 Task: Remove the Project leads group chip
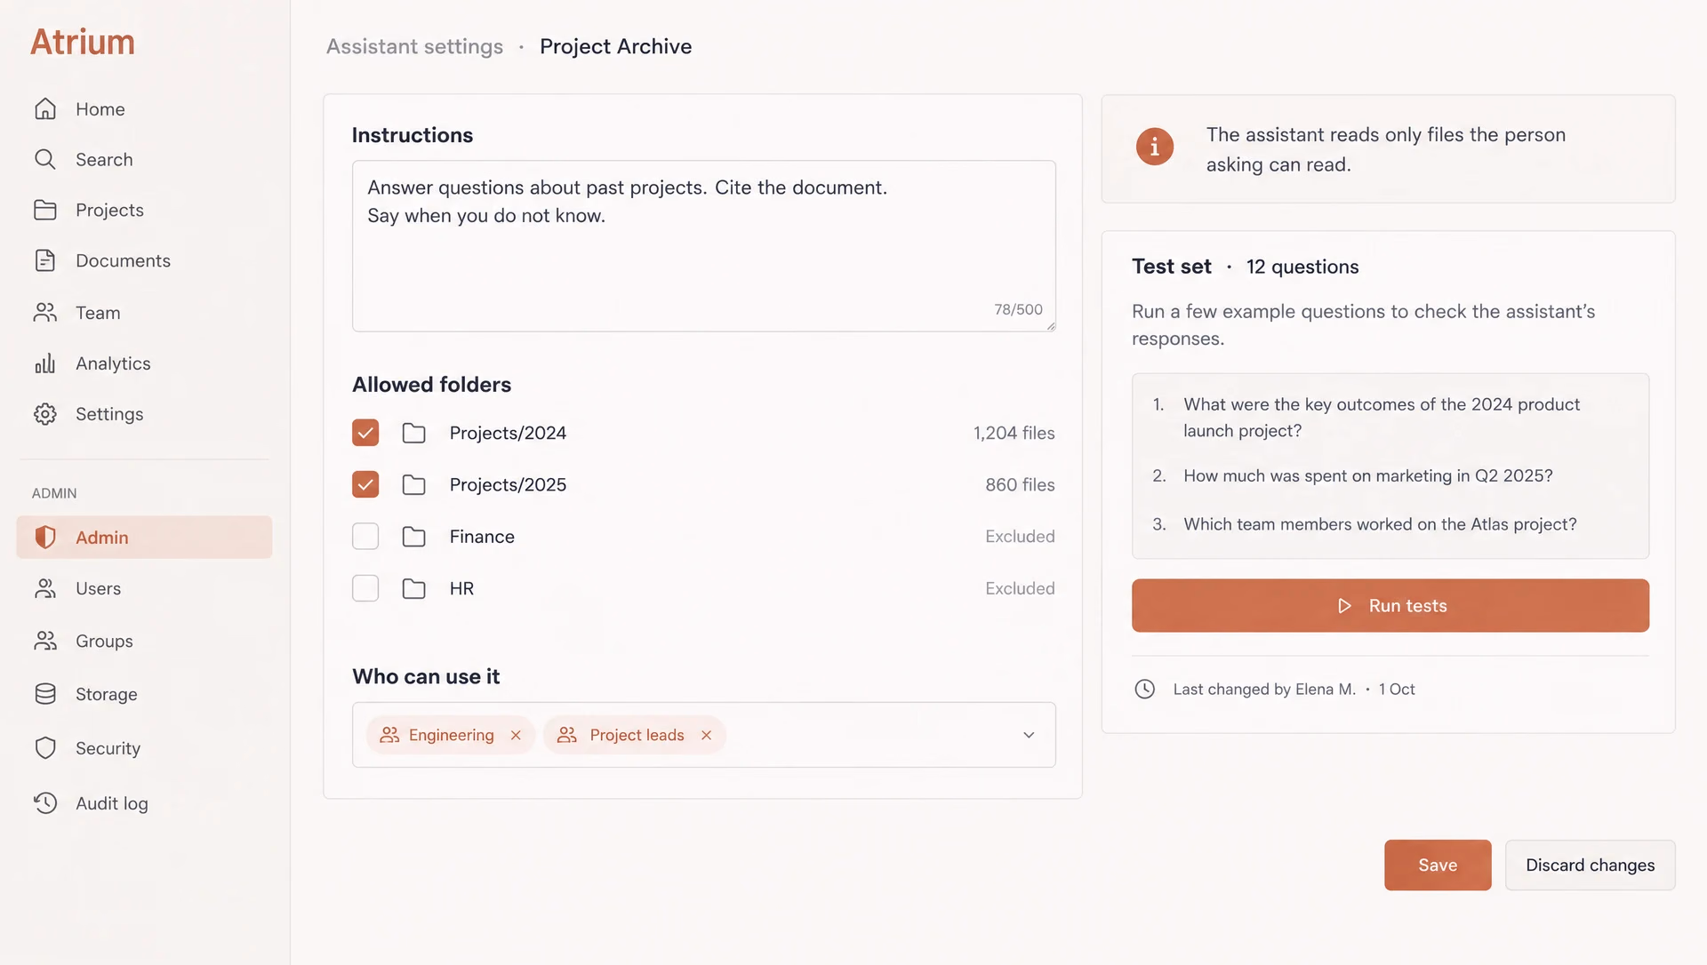pos(706,735)
